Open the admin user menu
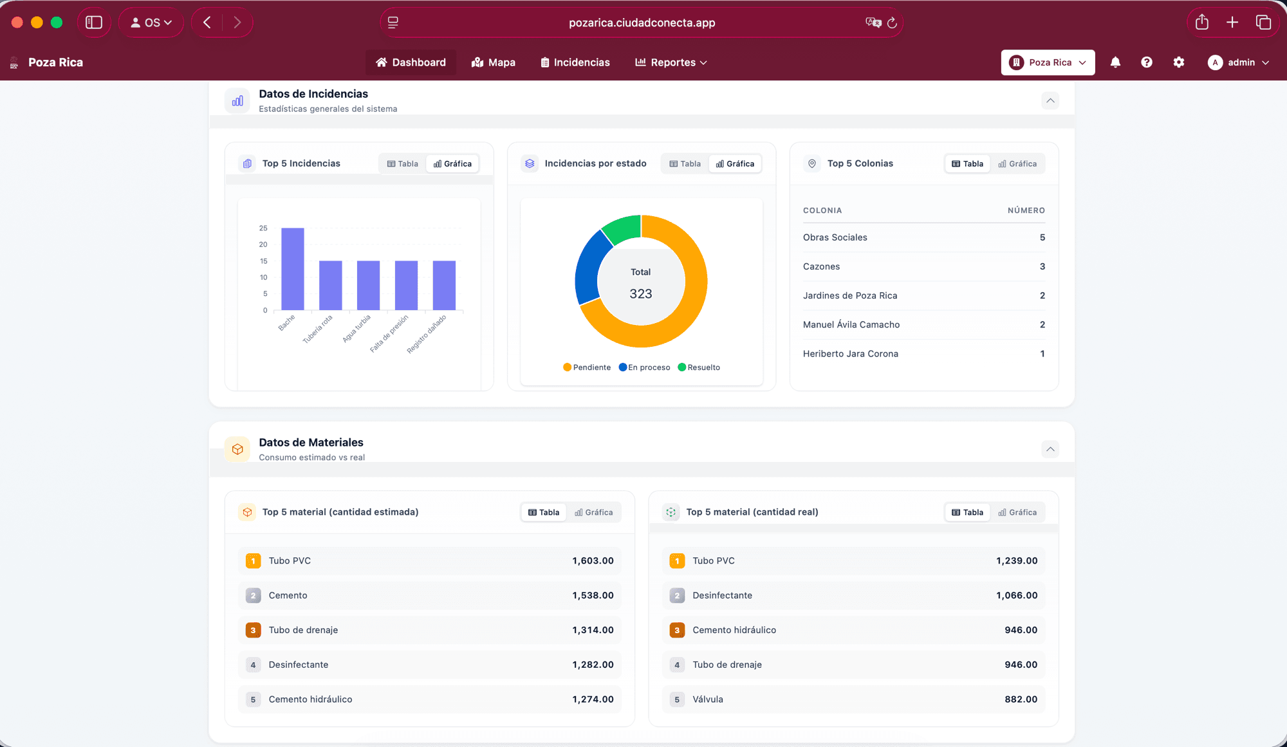The image size is (1287, 747). point(1239,62)
